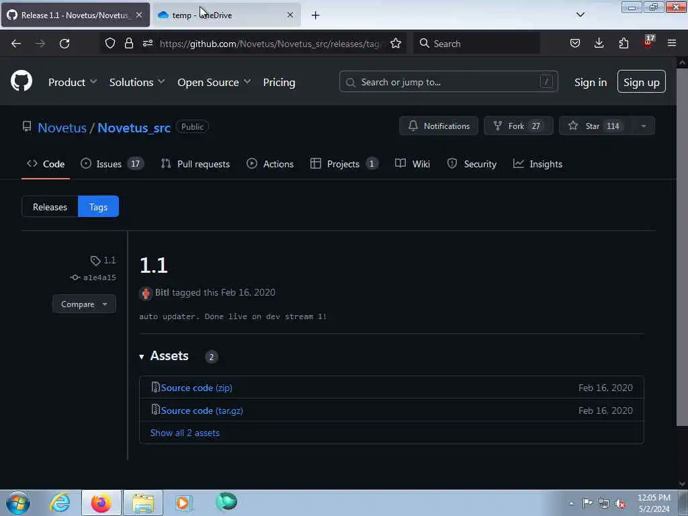Screen dimensions: 688x516
Task: Open File Explorer from the taskbar
Action: tap(143, 503)
